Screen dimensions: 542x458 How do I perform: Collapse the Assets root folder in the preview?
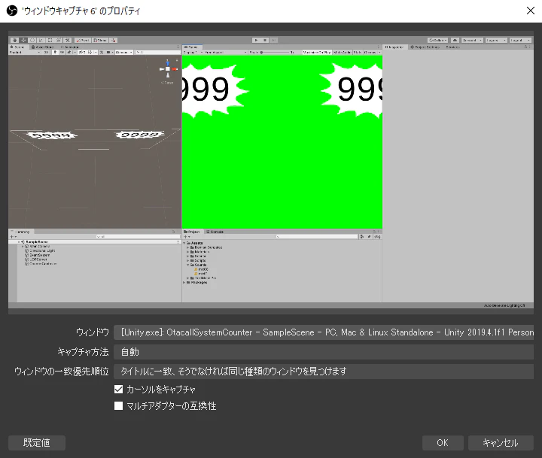point(184,243)
